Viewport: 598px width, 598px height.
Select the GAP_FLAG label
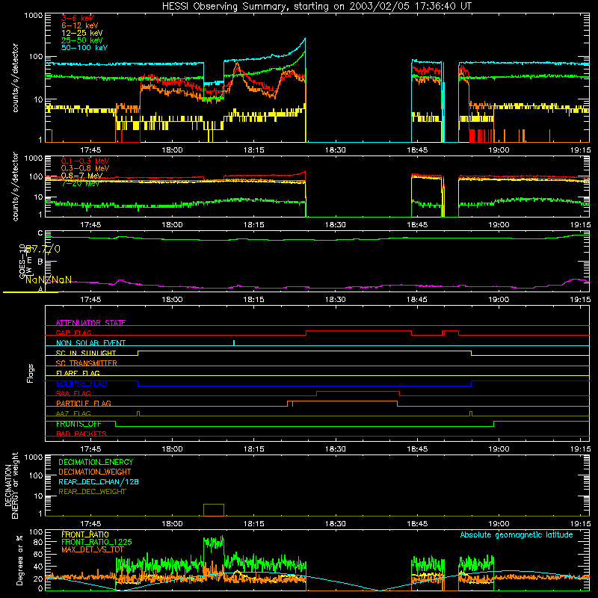pyautogui.click(x=73, y=333)
